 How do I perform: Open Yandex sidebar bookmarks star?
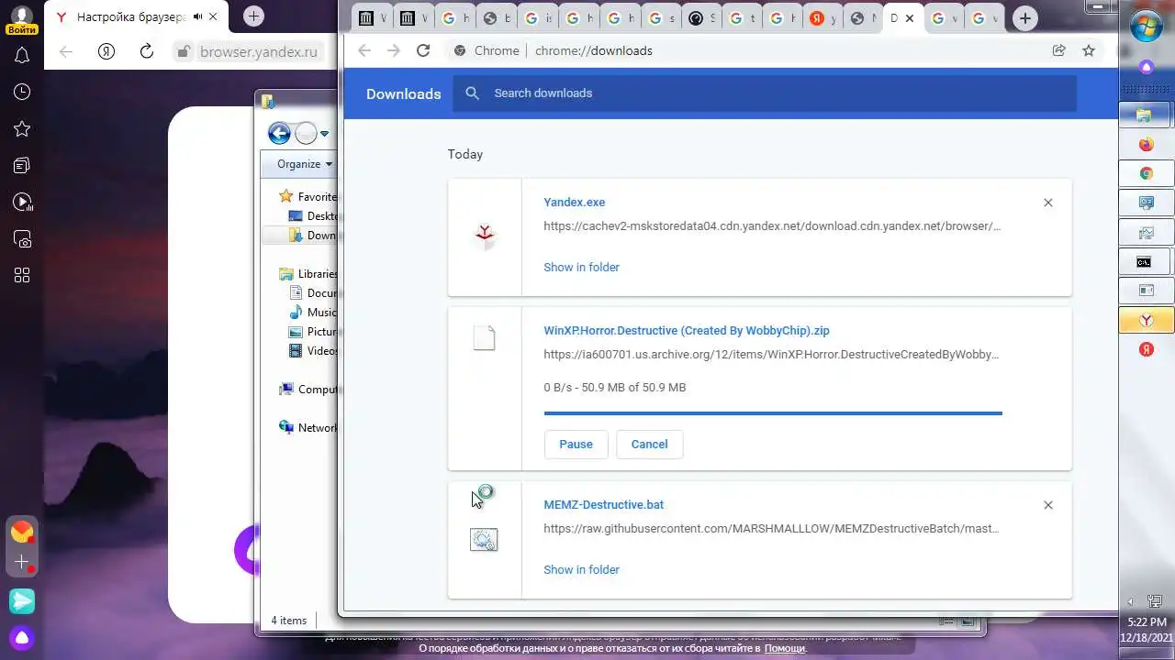click(22, 129)
